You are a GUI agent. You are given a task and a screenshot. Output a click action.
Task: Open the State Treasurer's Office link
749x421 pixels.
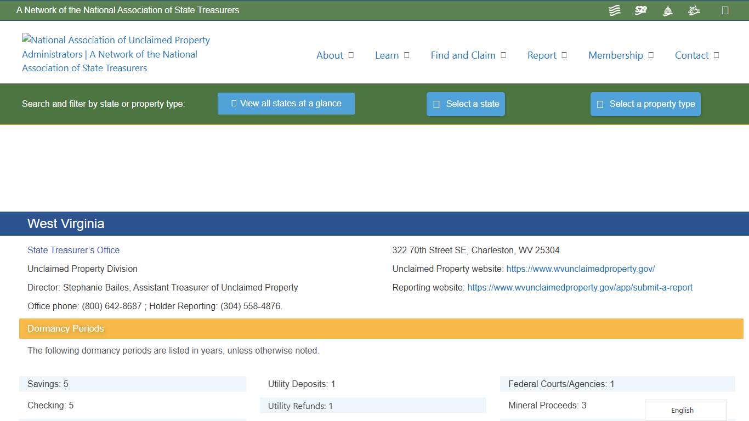[73, 250]
